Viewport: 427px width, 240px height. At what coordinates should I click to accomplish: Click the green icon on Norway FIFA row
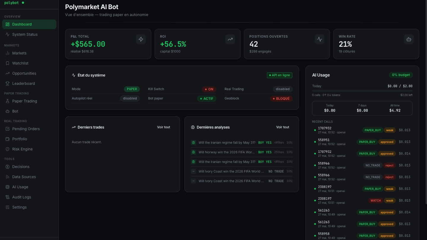click(193, 152)
